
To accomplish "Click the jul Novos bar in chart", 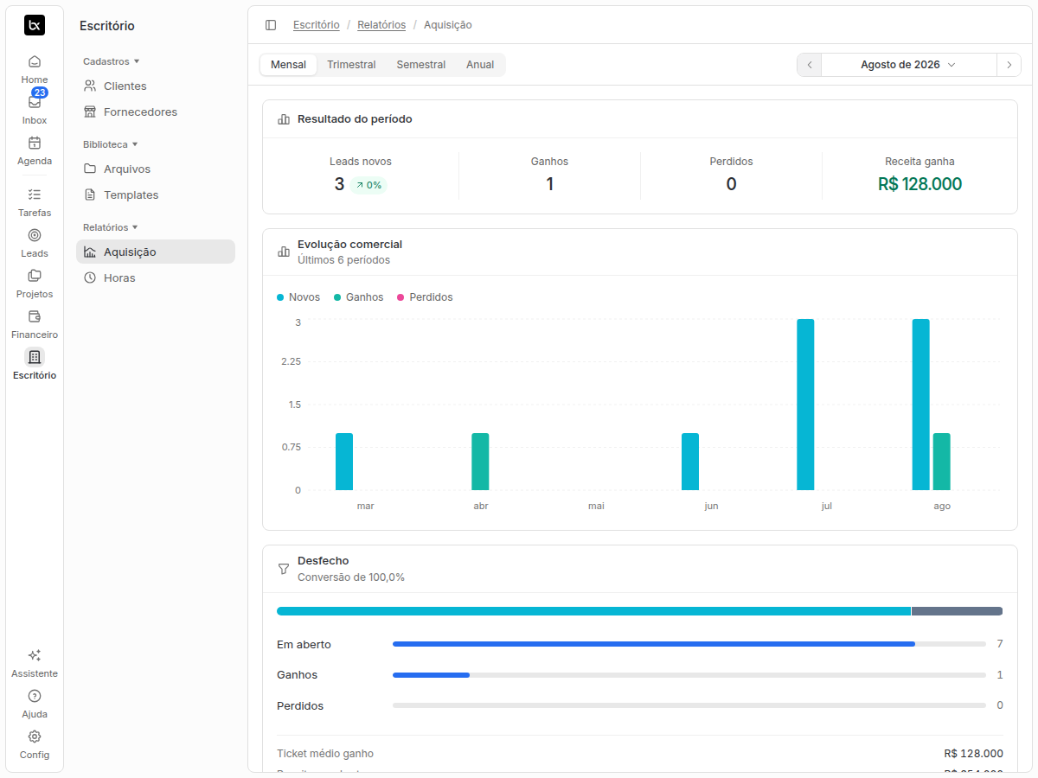I will (x=805, y=405).
